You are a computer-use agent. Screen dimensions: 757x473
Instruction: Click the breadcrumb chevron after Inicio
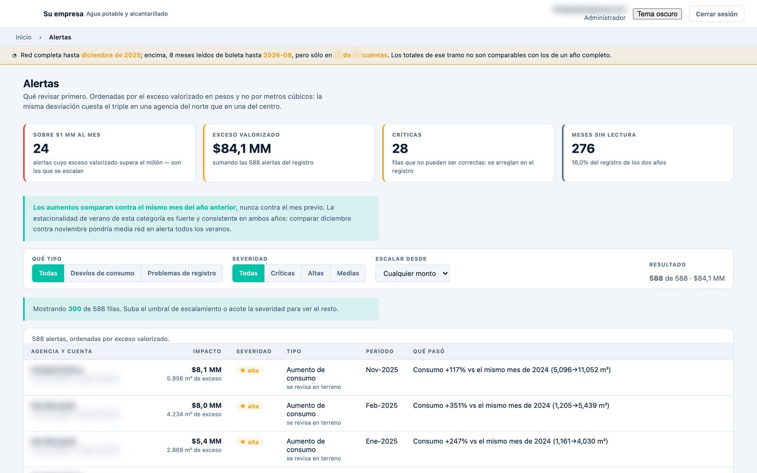point(40,37)
